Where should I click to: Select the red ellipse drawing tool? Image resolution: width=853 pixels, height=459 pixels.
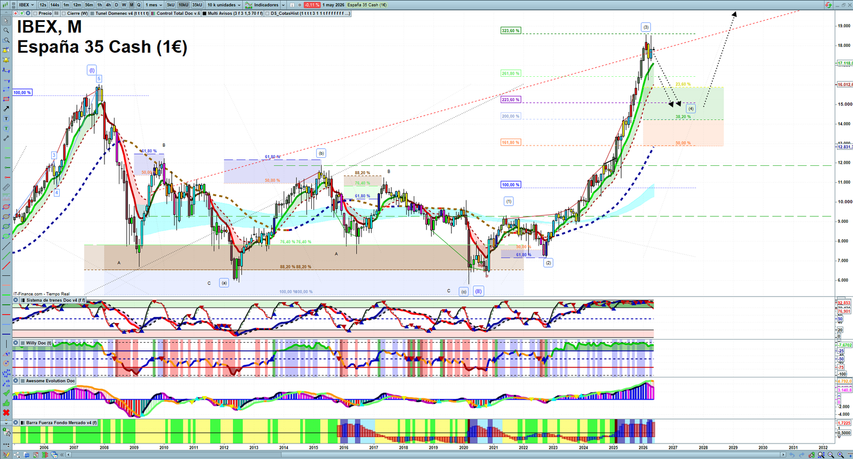pos(6,207)
